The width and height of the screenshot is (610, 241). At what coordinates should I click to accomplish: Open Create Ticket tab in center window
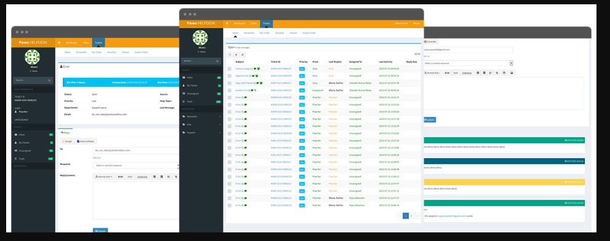point(309,33)
